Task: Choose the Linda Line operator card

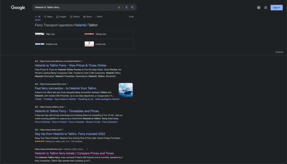Action: tap(109, 44)
